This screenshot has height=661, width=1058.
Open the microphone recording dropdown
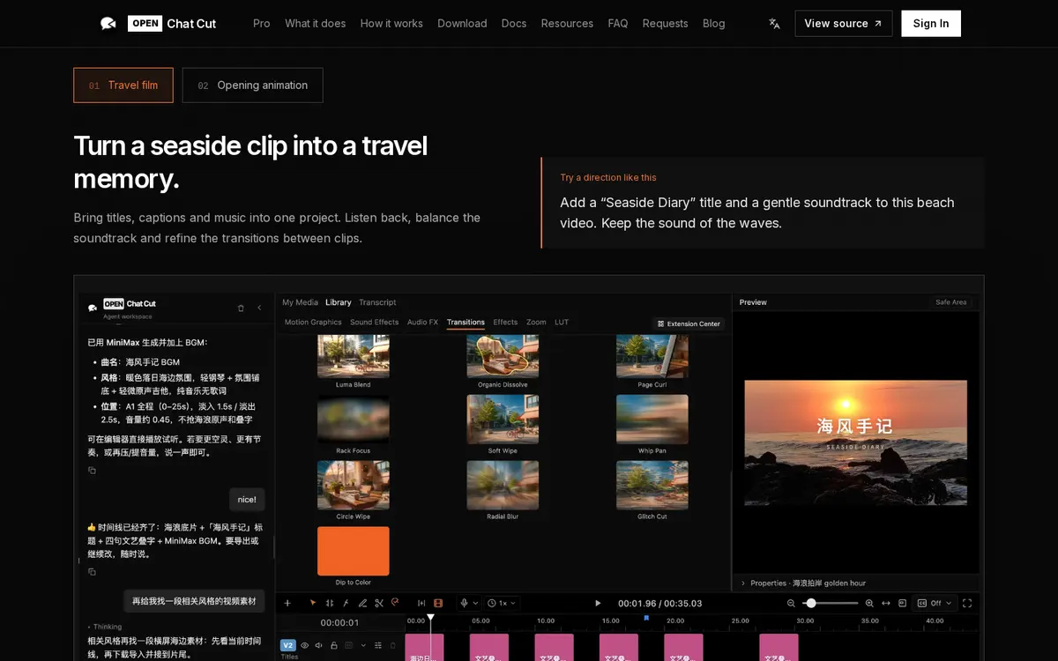coord(469,603)
